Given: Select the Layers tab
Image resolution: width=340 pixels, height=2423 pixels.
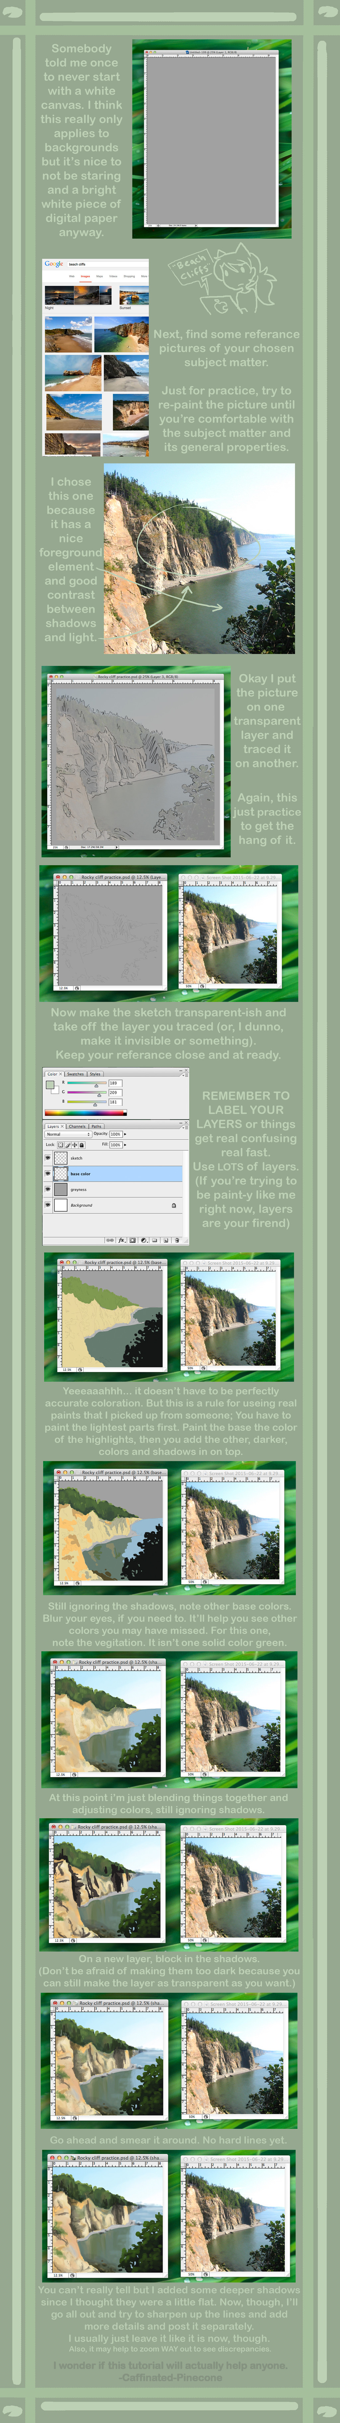Looking at the screenshot, I should click(54, 1126).
